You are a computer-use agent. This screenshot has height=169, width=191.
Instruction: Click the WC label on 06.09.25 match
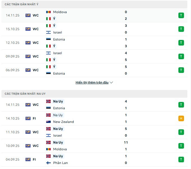[x=36, y=70]
